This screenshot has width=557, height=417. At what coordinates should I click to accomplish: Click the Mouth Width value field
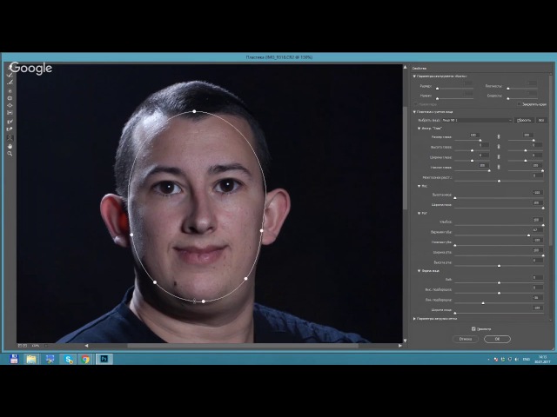coord(538,250)
